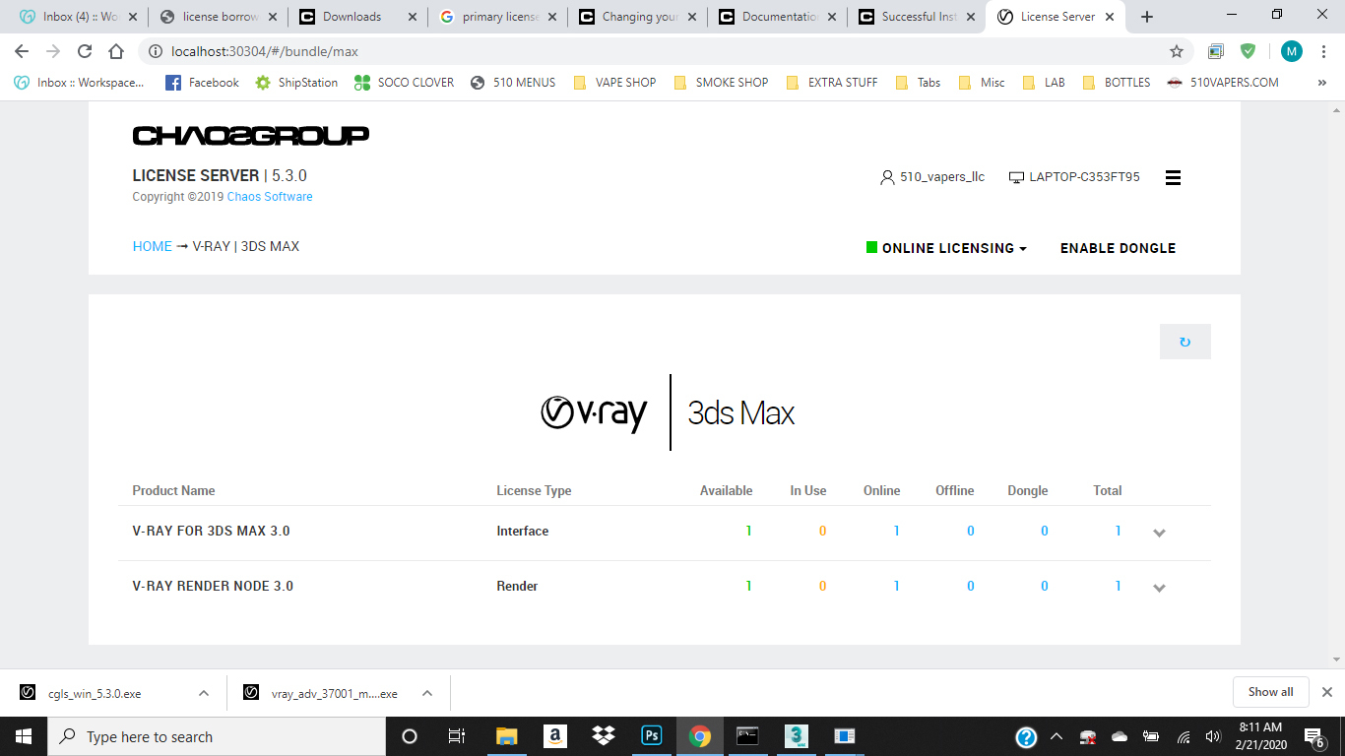Viewport: 1345px width, 756px height.
Task: Open Photoshop from taskbar
Action: tap(651, 736)
